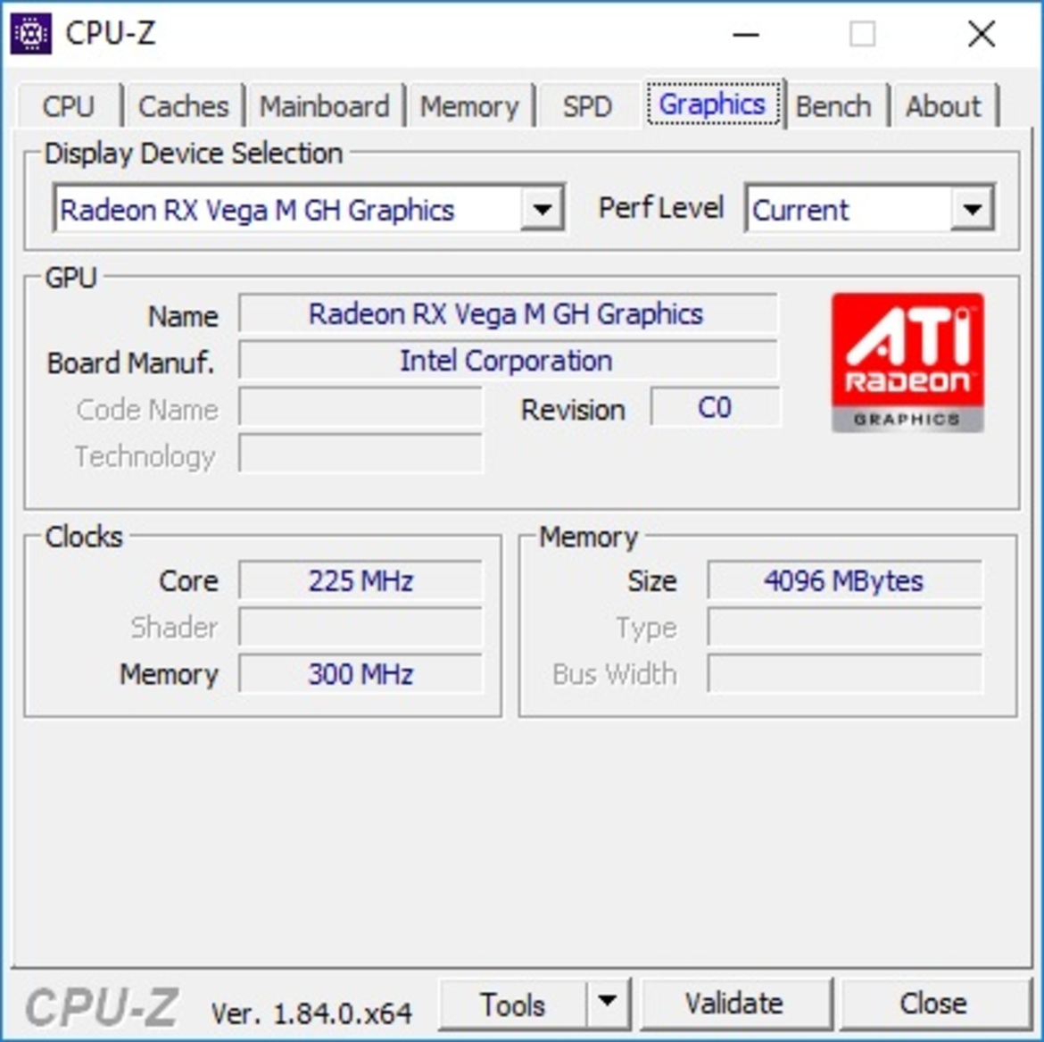Screen dimensions: 1044x1042
Task: Click the Intel Corporation board manufacturer field
Action: tap(508, 361)
